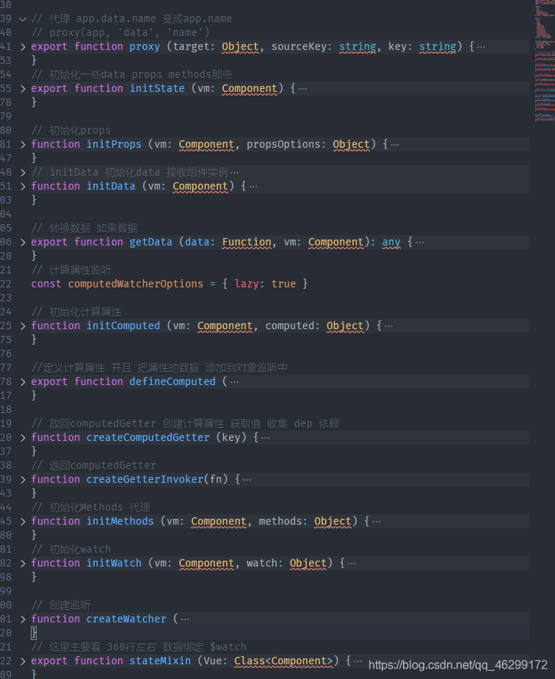Viewport: 555px width, 679px height.
Task: Click the ellipsis after the proxy function brace
Action: (x=481, y=46)
